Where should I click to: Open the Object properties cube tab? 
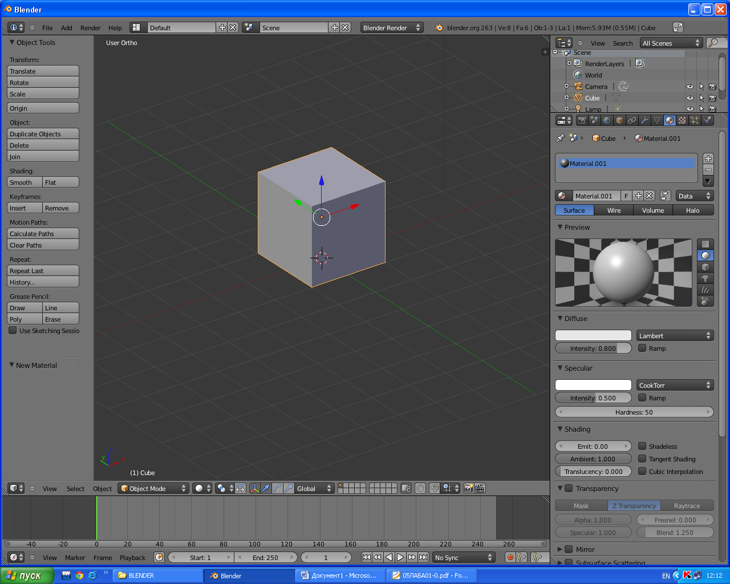(x=619, y=120)
